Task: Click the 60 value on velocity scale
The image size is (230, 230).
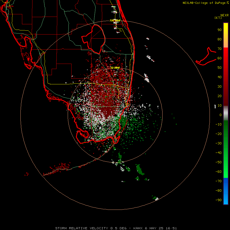Action: point(220,58)
